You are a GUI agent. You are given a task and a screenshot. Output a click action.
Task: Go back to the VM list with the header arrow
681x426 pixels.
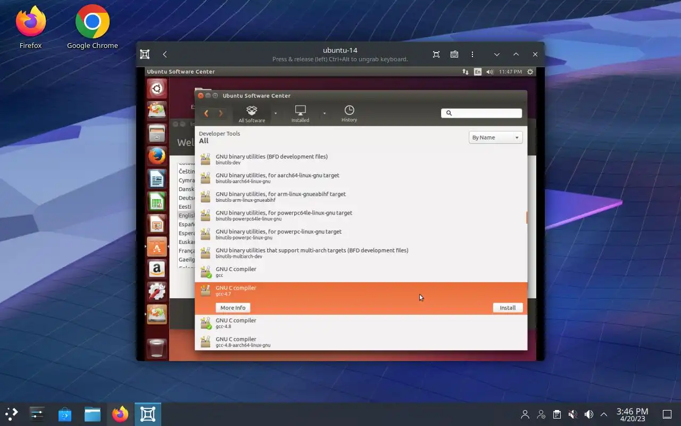[165, 54]
